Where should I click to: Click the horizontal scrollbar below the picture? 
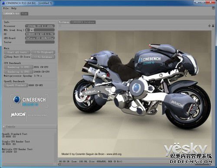pos(135,165)
